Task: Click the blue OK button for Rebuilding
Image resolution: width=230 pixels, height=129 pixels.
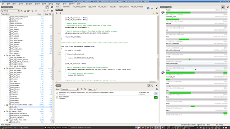Action: [156, 93]
